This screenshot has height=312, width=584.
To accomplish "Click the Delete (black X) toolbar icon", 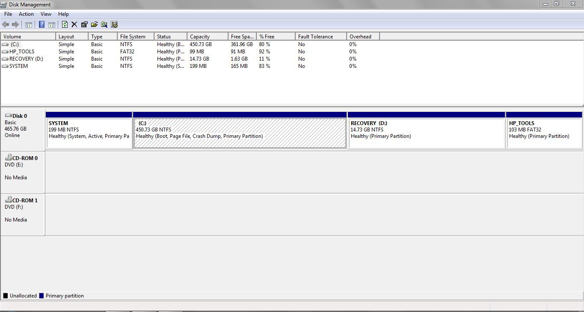I will (x=74, y=25).
